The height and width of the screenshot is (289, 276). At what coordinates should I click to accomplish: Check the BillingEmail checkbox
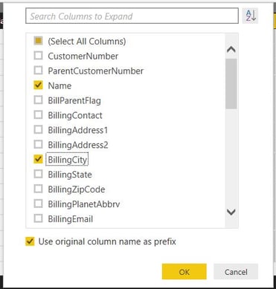coord(38,218)
